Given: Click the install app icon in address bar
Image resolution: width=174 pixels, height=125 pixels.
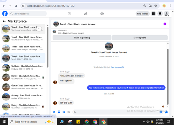Looking at the screenshot, I should pos(150,6).
